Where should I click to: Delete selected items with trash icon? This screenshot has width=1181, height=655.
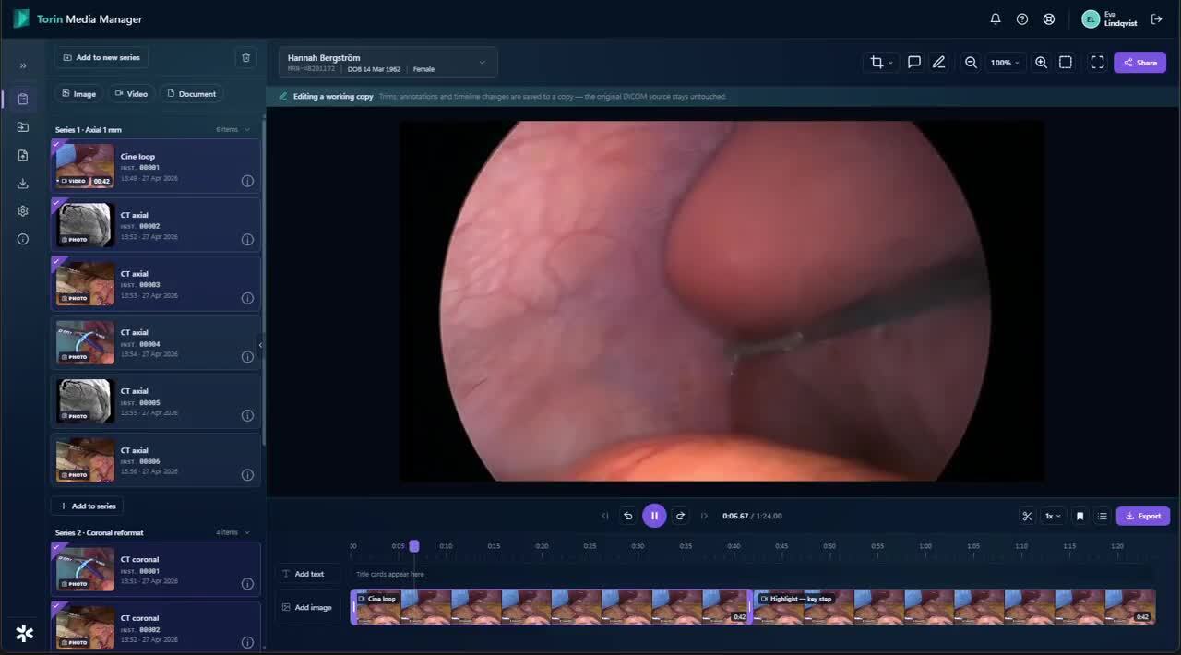point(245,57)
